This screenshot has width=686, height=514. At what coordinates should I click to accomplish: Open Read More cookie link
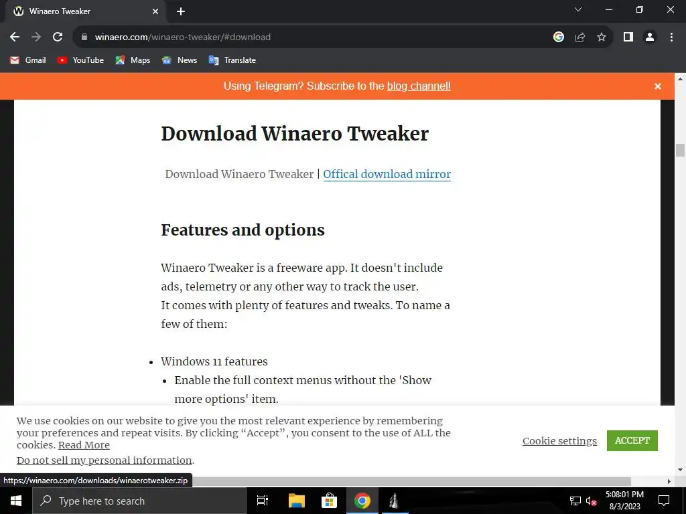pyautogui.click(x=84, y=445)
